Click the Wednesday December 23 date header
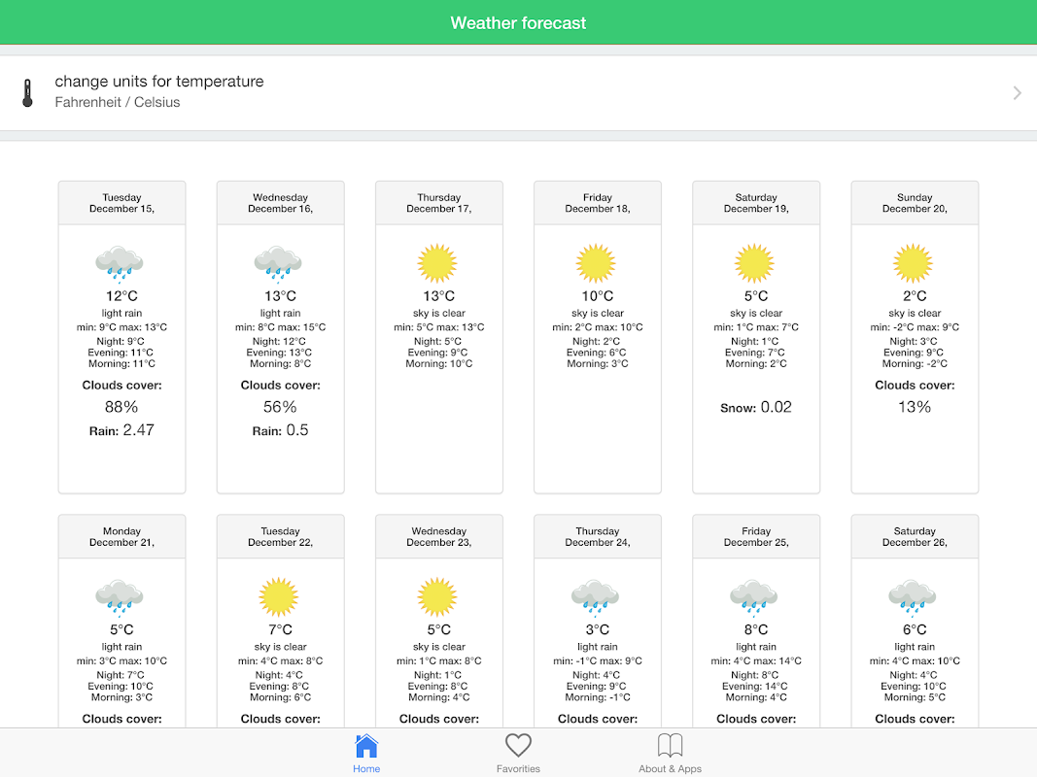The height and width of the screenshot is (777, 1037). tap(439, 536)
